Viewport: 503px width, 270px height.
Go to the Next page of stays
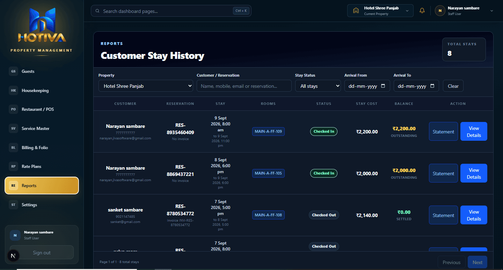[478, 262]
